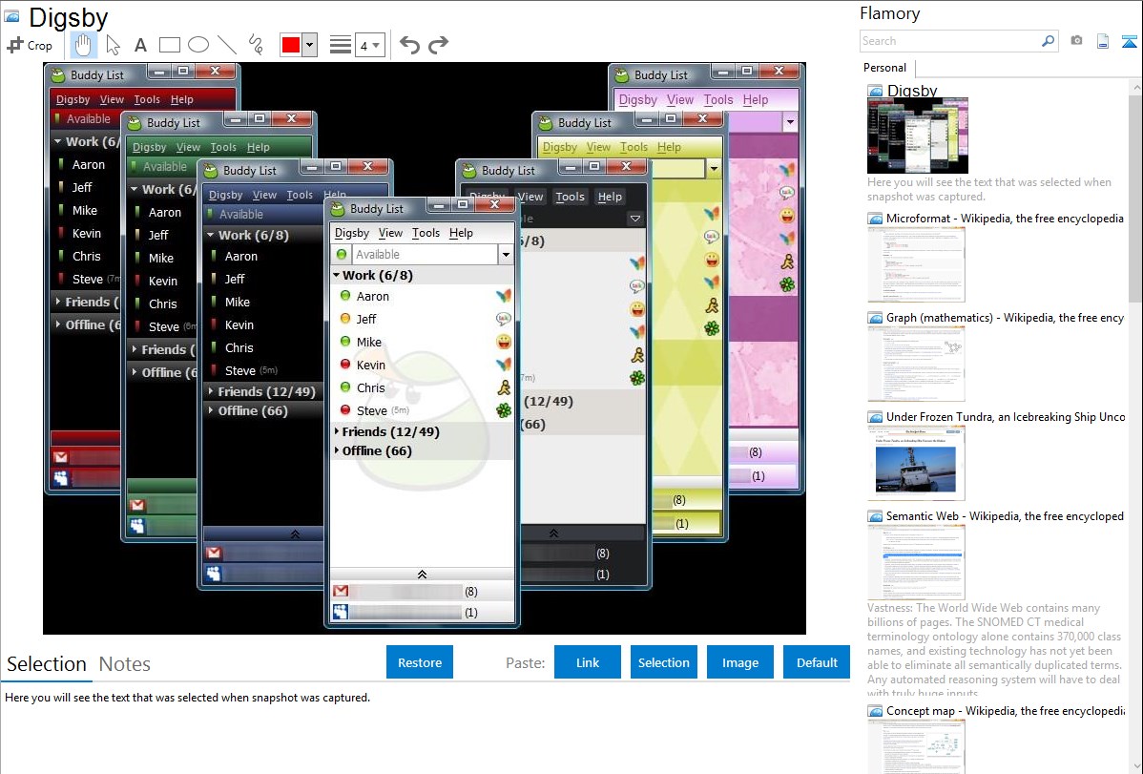Open the red color dropdown arrow
Screen dimensions: 1143x774
point(309,45)
